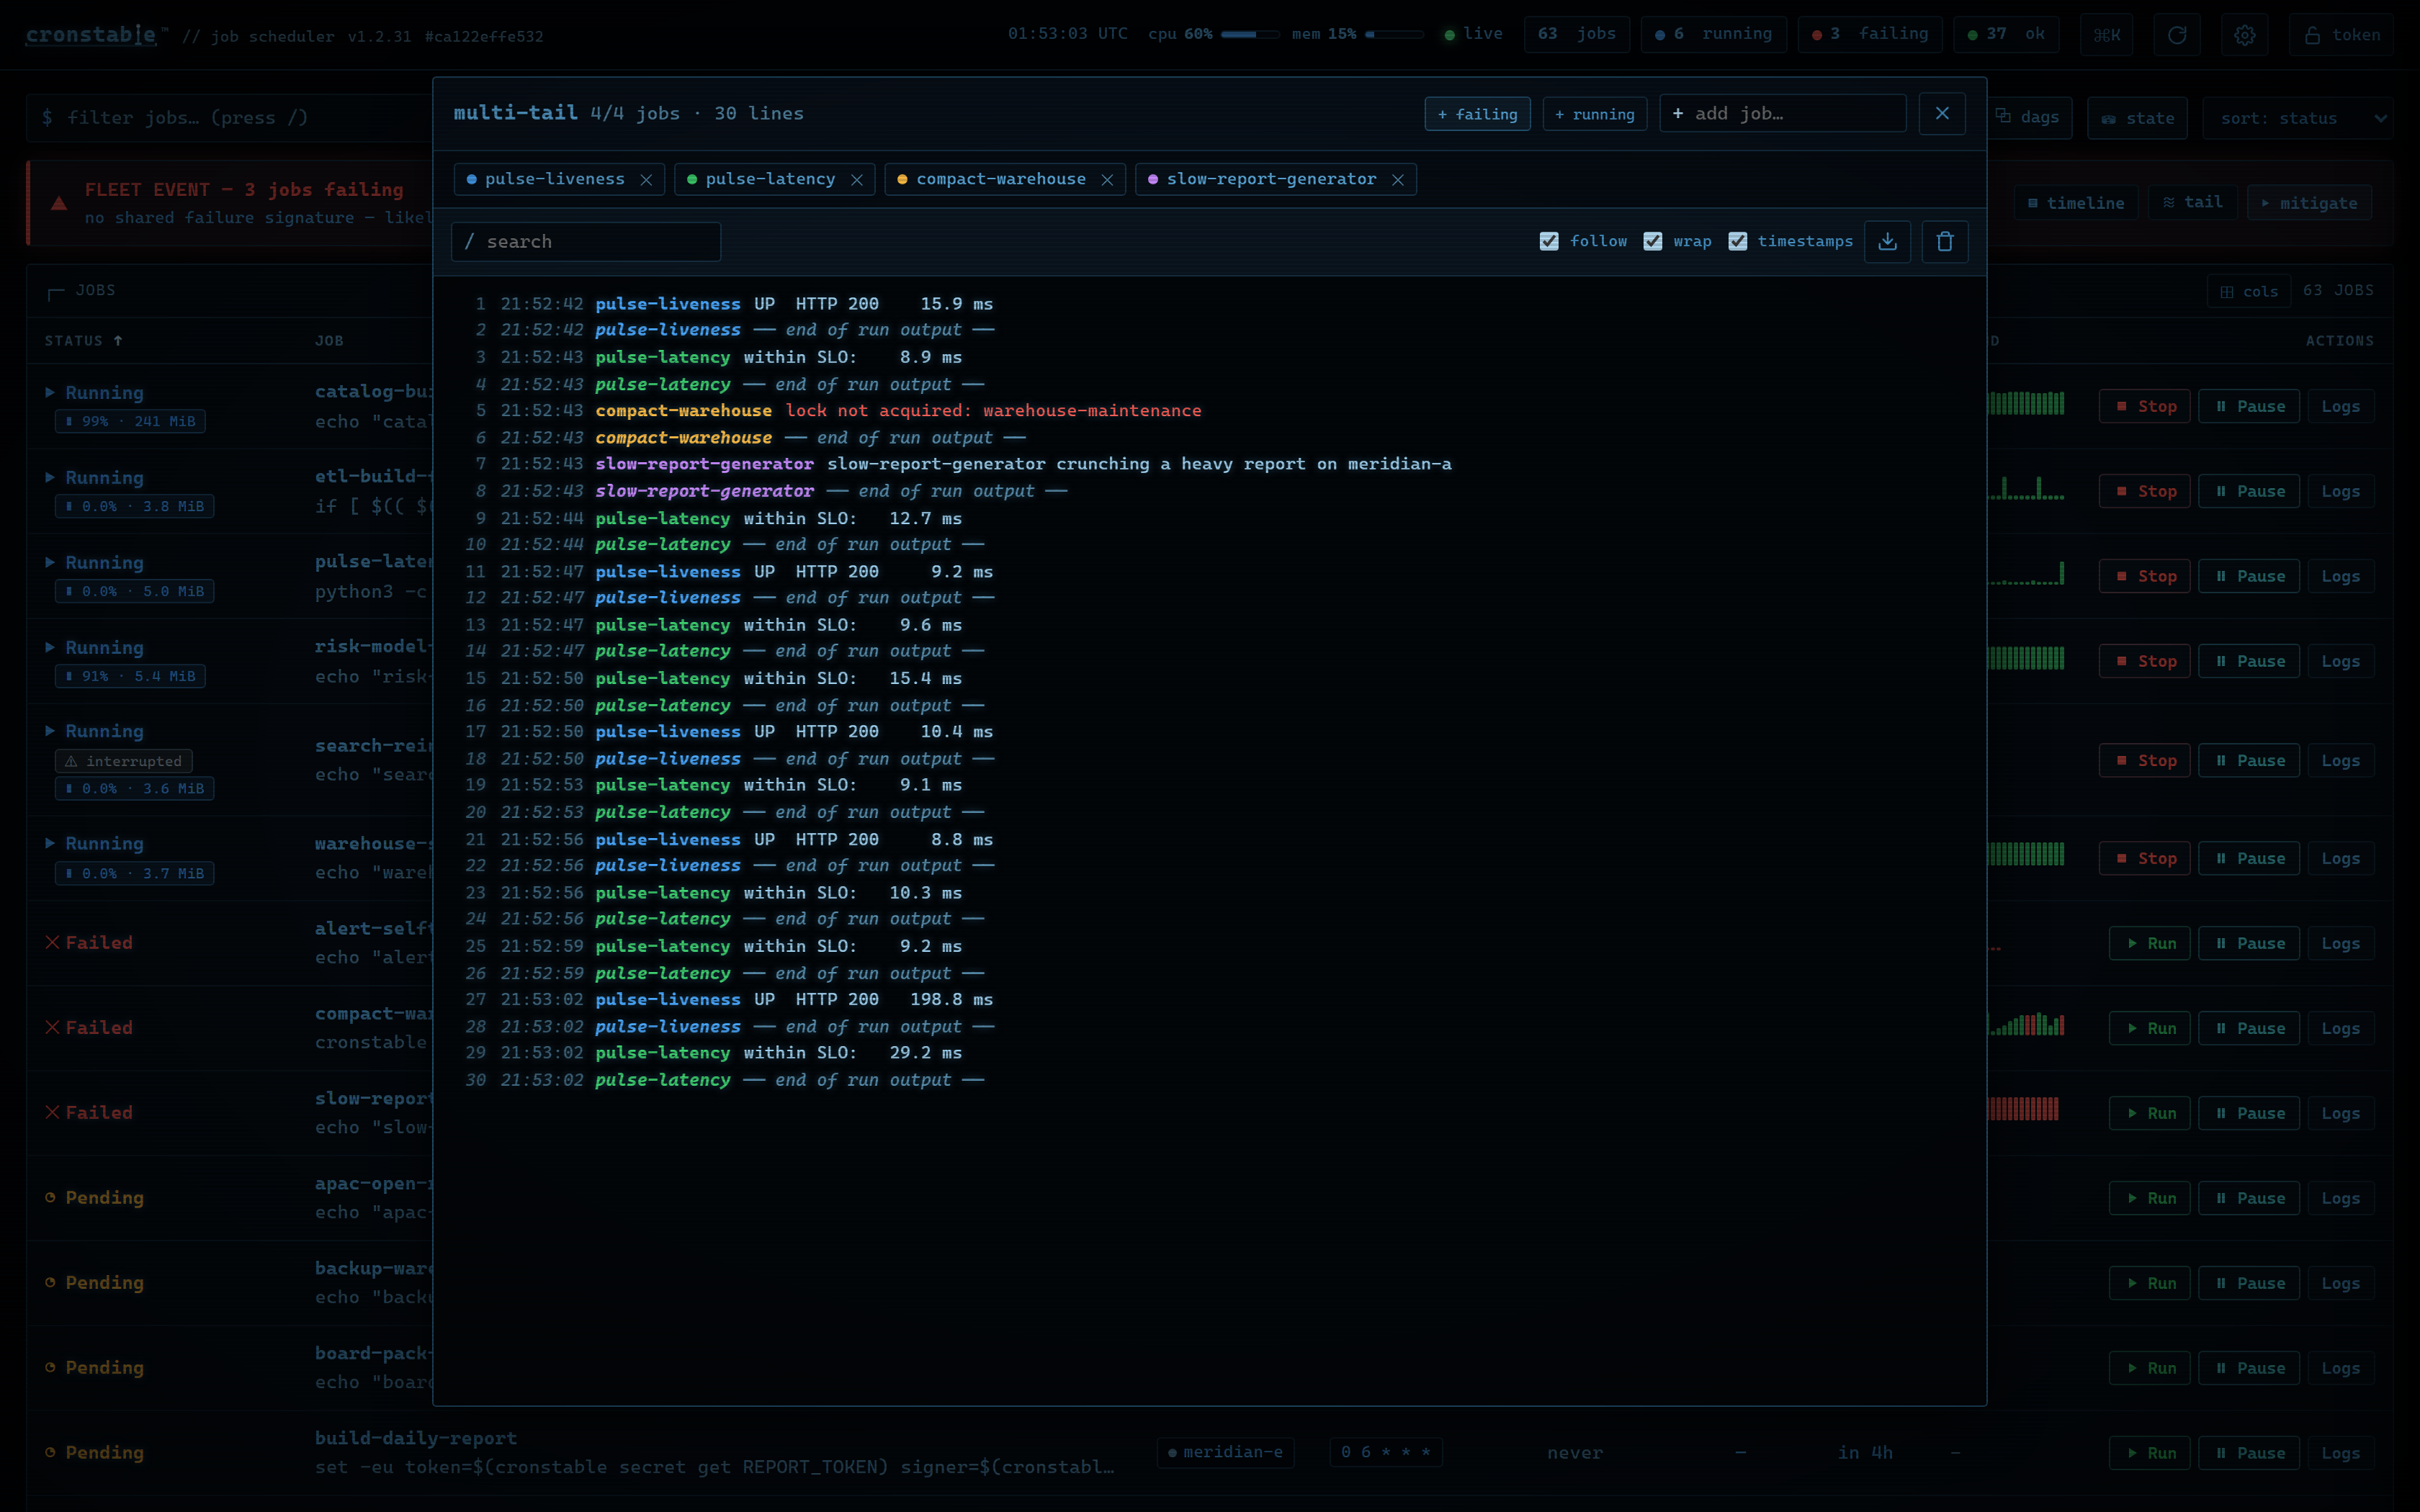Add running jobs to multi-tail
2420x1512 pixels.
click(x=1594, y=114)
